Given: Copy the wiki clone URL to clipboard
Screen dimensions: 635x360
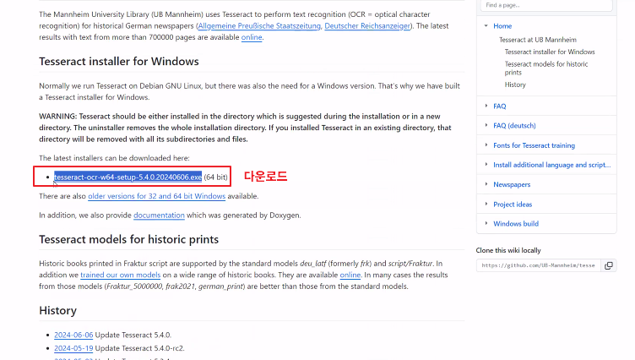Looking at the screenshot, I should pyautogui.click(x=608, y=265).
